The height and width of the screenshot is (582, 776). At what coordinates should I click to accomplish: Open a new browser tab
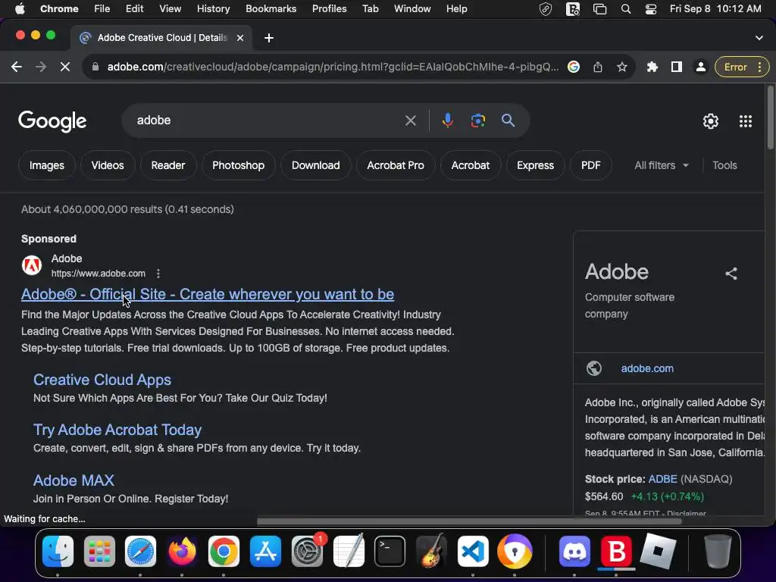point(269,38)
